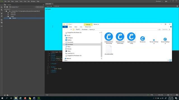Click the filter icon on document toolbar

177,6
